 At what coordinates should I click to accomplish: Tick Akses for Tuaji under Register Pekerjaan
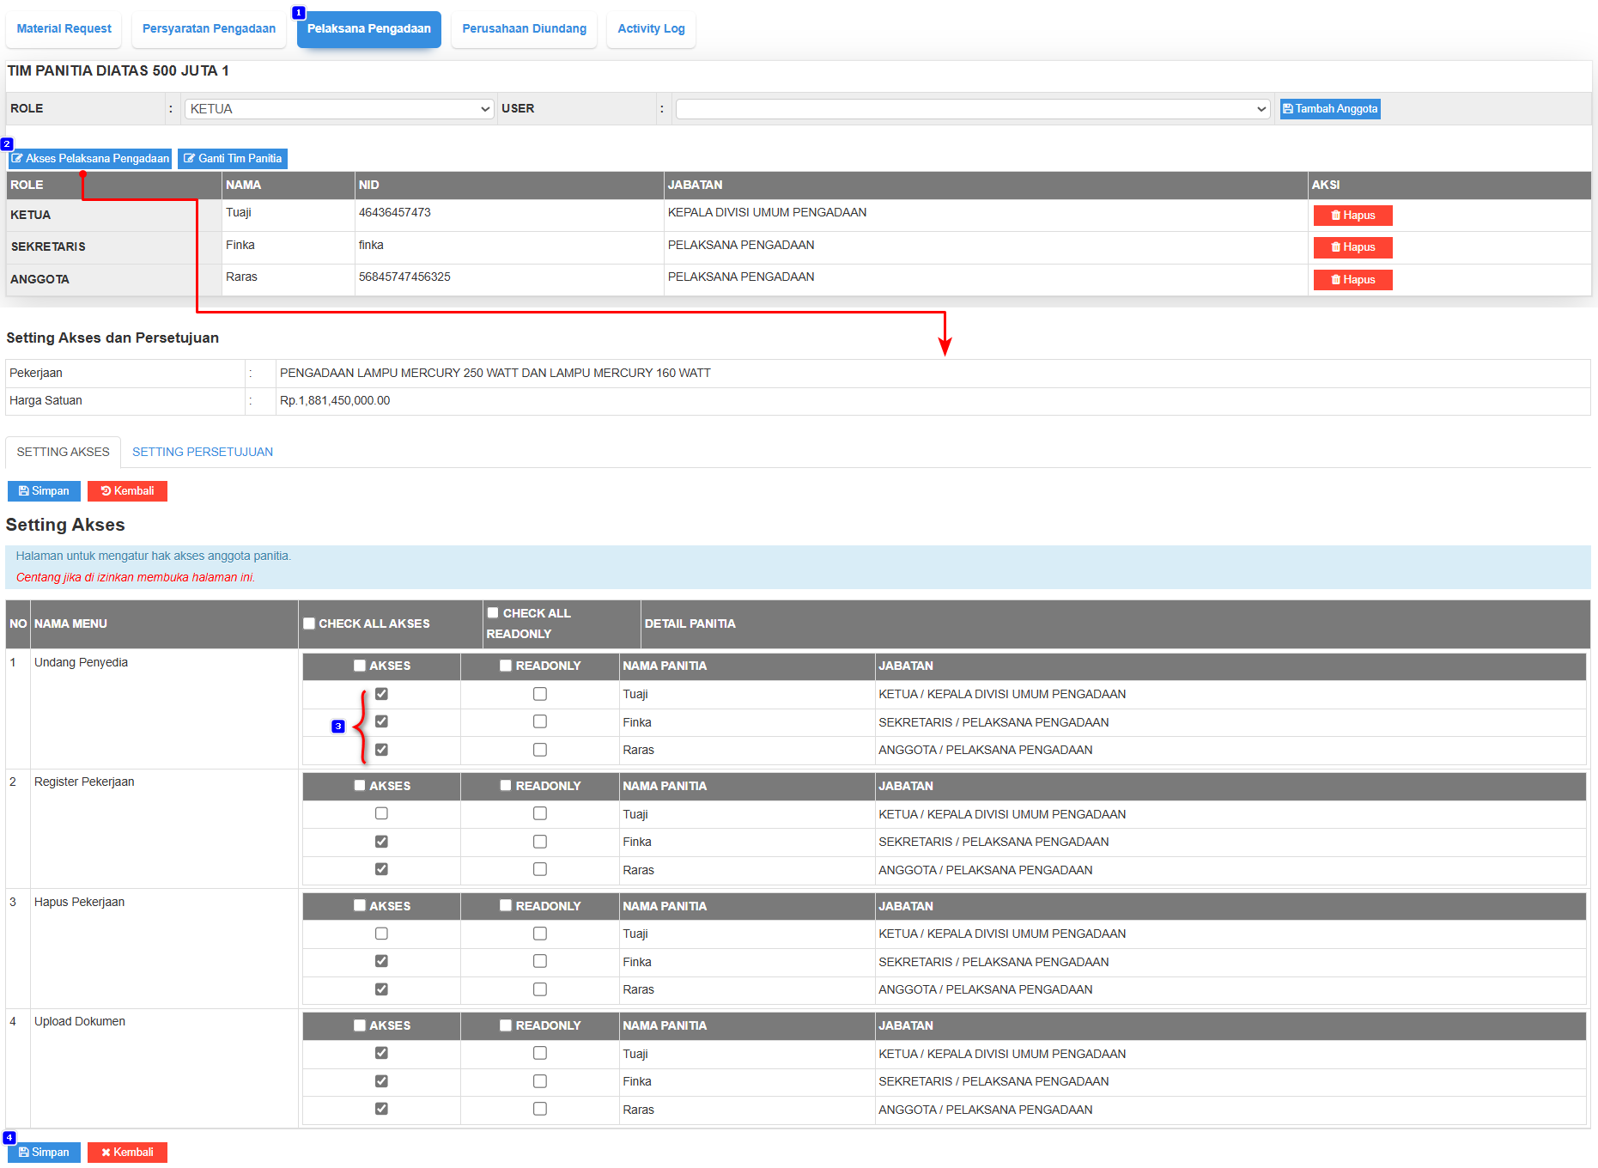coord(381,814)
